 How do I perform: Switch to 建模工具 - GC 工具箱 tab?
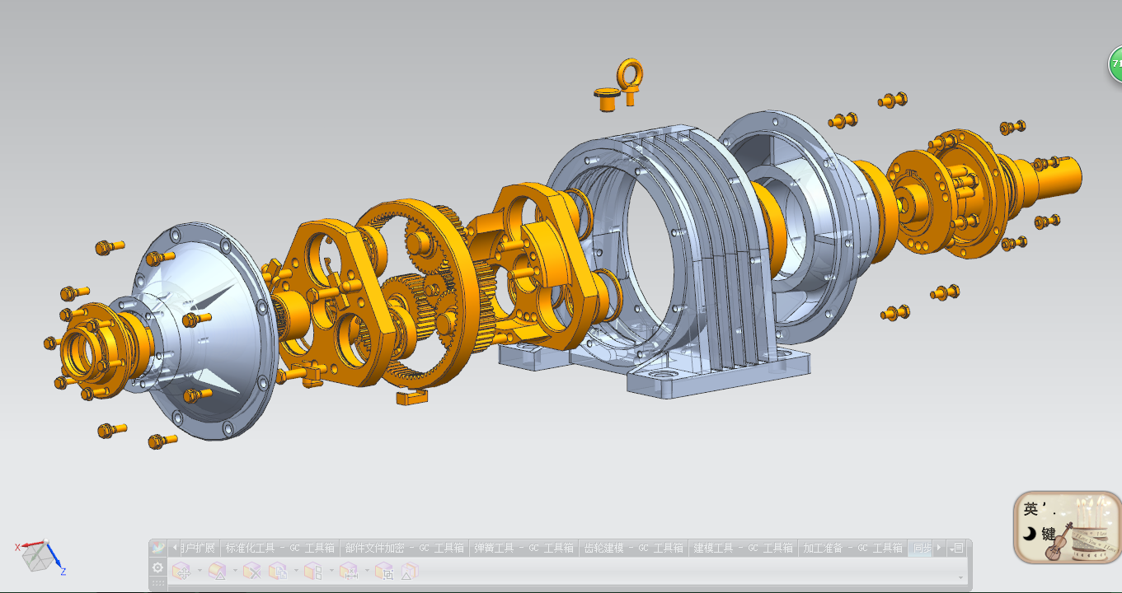[x=743, y=548]
